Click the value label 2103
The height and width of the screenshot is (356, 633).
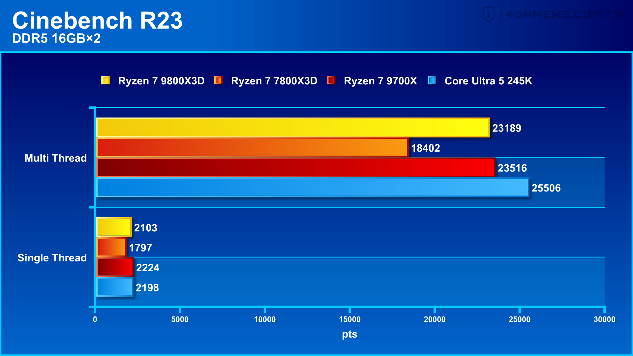[x=146, y=228]
